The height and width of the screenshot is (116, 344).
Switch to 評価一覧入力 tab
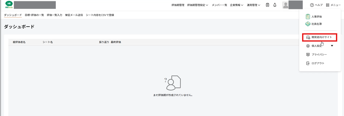pyautogui.click(x=54, y=15)
